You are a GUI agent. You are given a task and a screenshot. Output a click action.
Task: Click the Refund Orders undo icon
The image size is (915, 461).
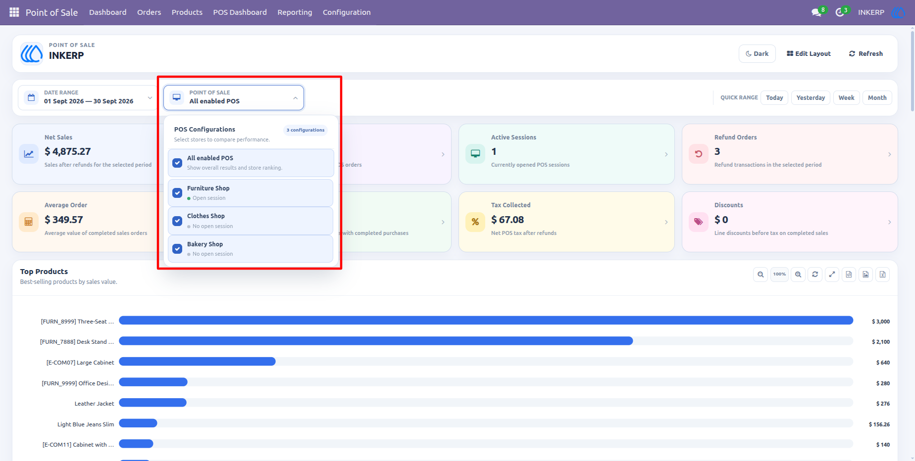(x=699, y=154)
